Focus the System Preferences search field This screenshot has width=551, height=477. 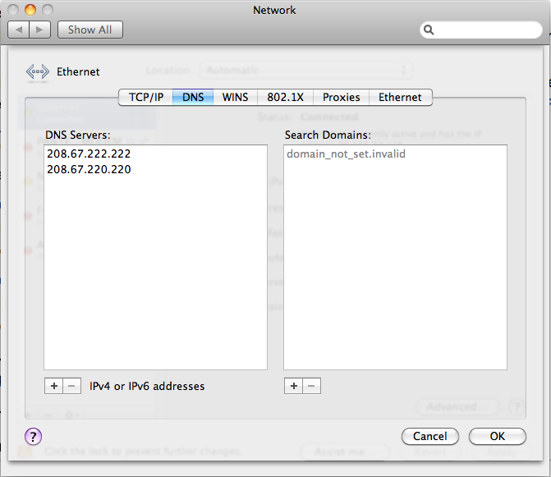pyautogui.click(x=480, y=30)
